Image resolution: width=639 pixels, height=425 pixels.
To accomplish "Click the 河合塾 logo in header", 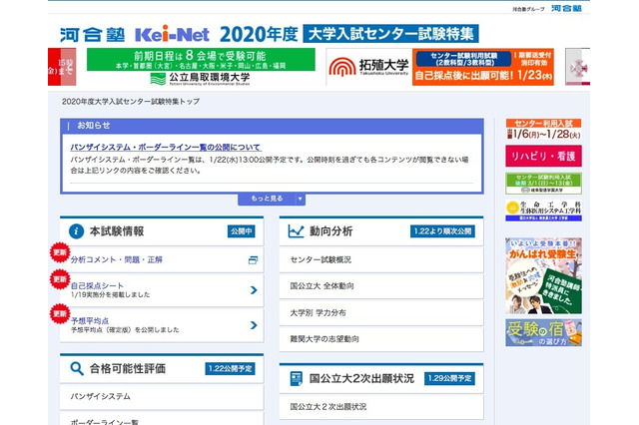I will point(93,35).
